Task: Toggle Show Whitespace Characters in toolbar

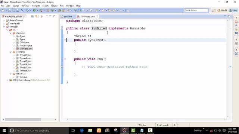Action: coord(91,10)
